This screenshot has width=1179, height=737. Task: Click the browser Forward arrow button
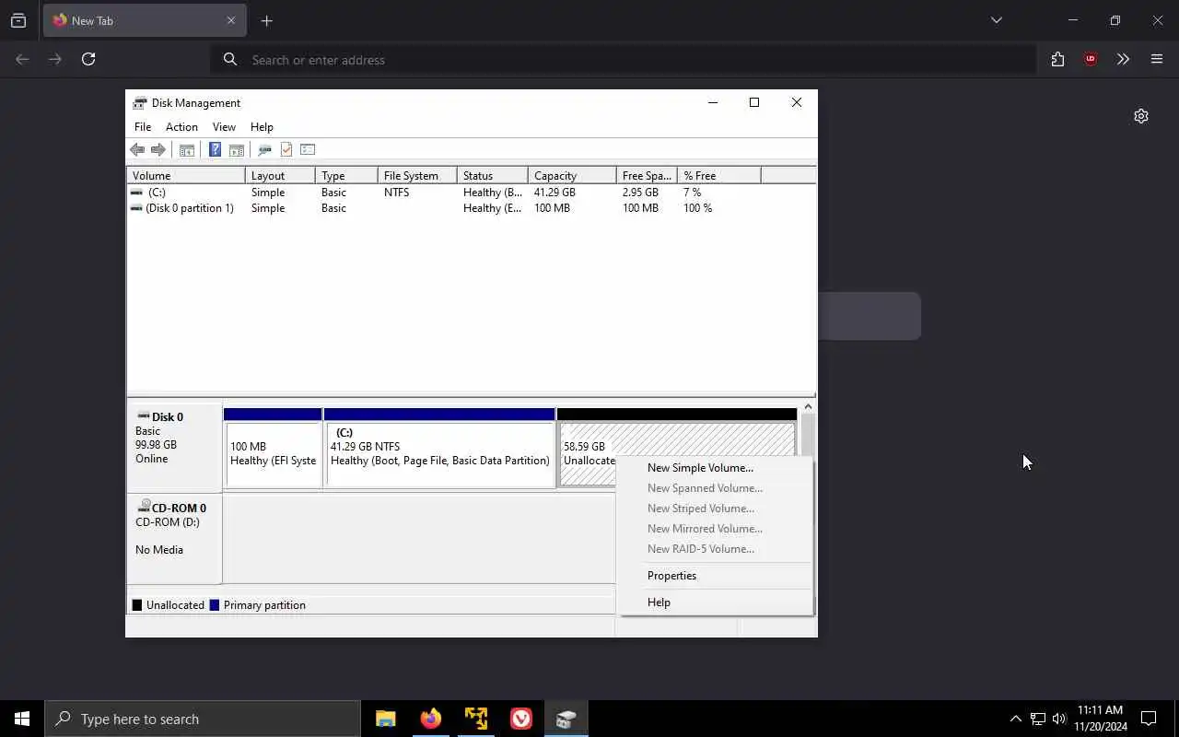coord(55,59)
